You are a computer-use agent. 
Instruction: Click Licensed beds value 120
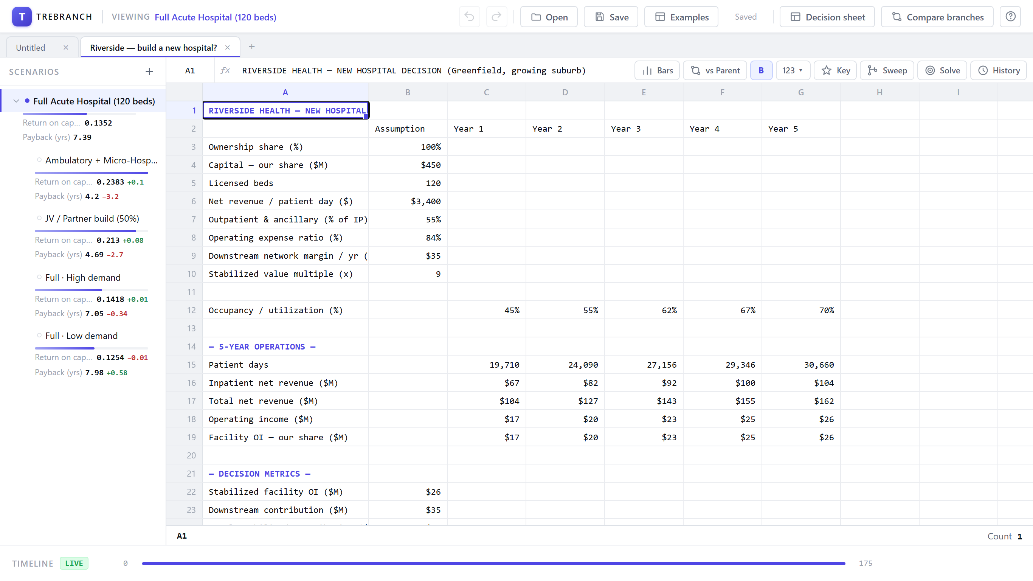point(408,183)
